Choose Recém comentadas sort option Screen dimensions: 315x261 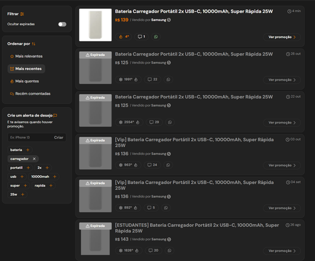pos(30,94)
